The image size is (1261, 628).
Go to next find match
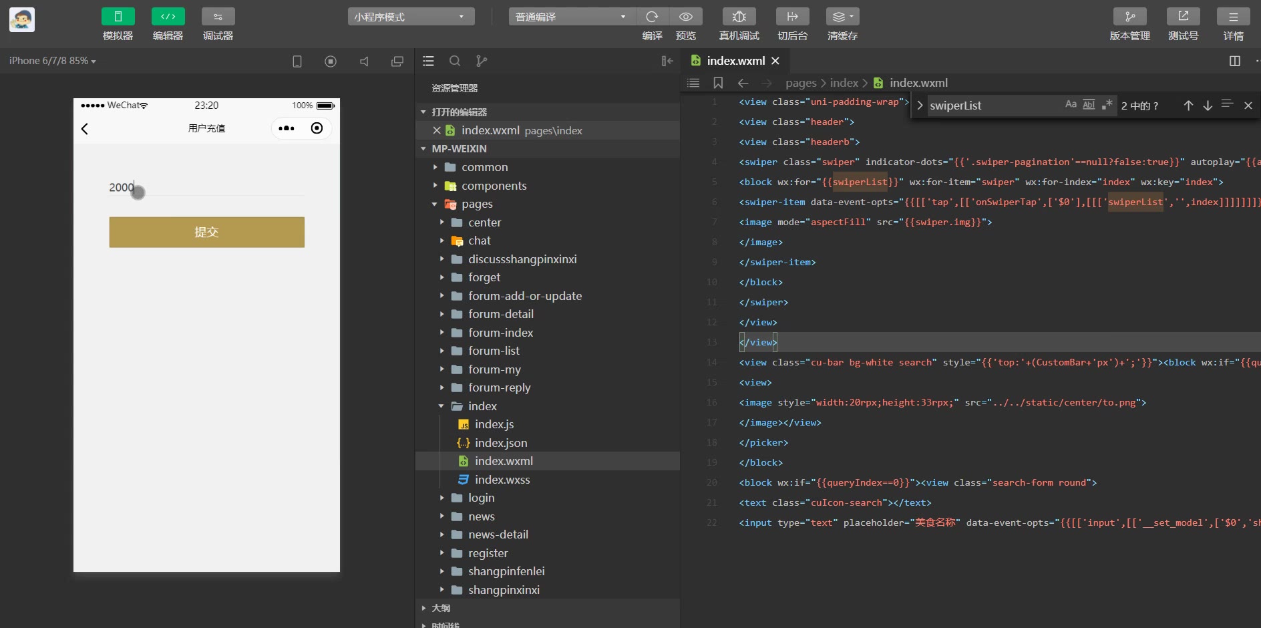(x=1208, y=106)
